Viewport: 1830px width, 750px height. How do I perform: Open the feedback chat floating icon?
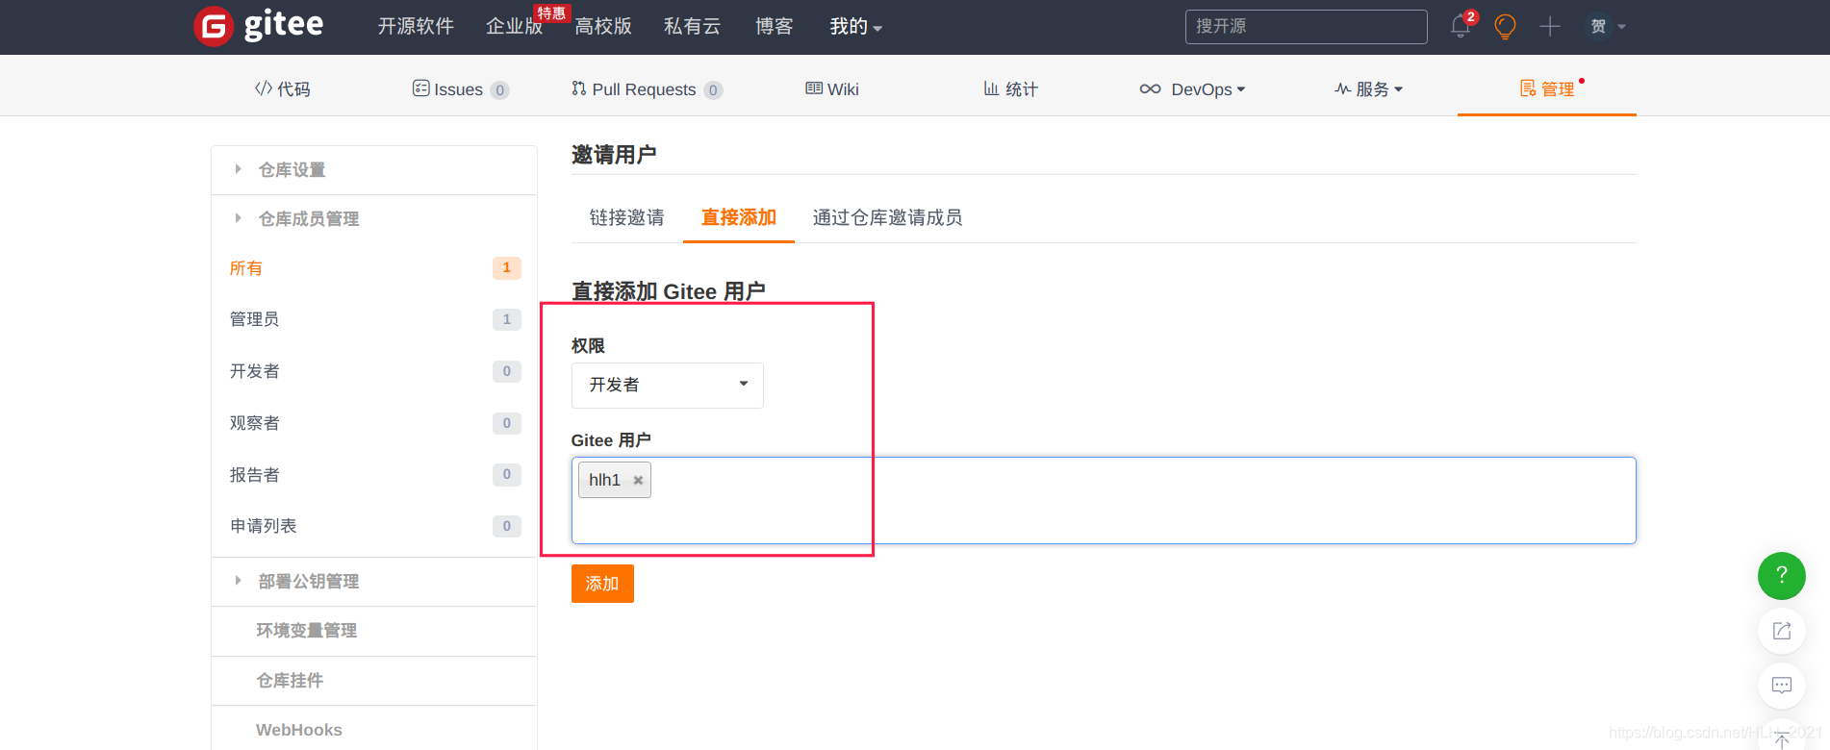1781,686
